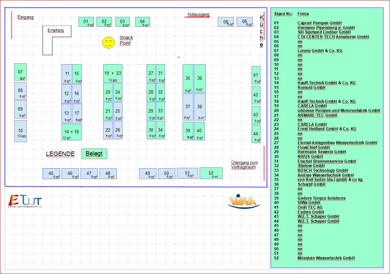This screenshot has height=274, width=390.
Task: Select booth 07 box
Action: [x=20, y=72]
